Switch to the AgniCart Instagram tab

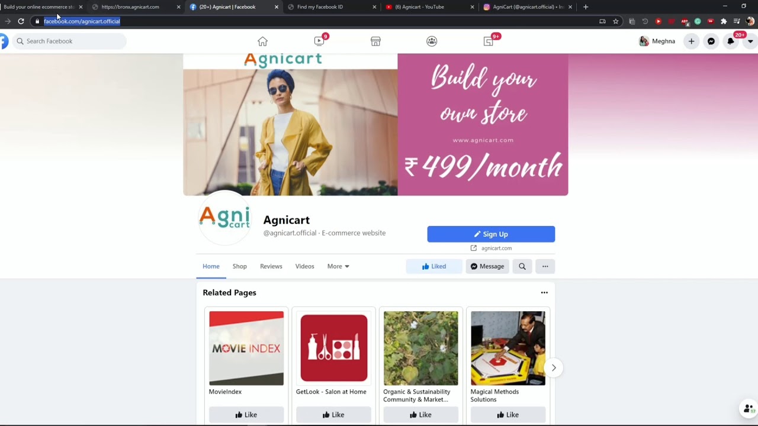pyautogui.click(x=527, y=7)
